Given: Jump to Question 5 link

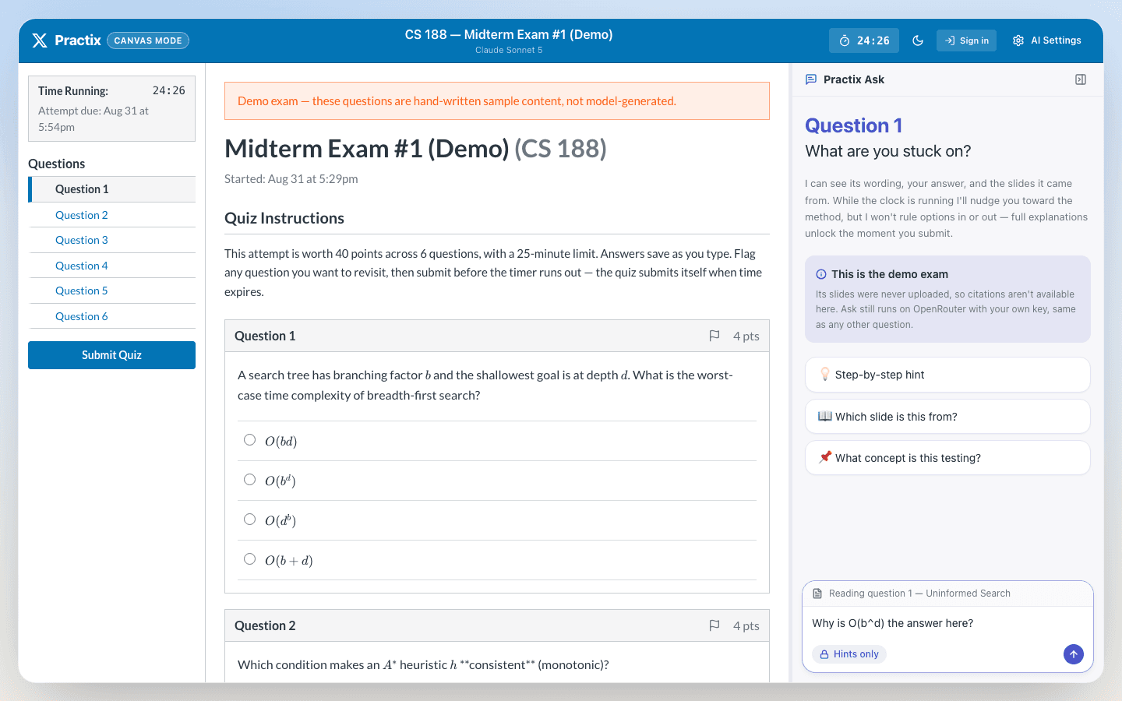Looking at the screenshot, I should click(x=82, y=291).
